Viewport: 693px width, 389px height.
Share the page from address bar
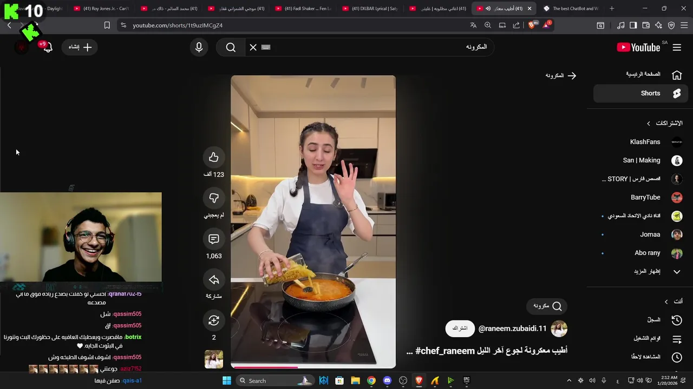tap(516, 25)
